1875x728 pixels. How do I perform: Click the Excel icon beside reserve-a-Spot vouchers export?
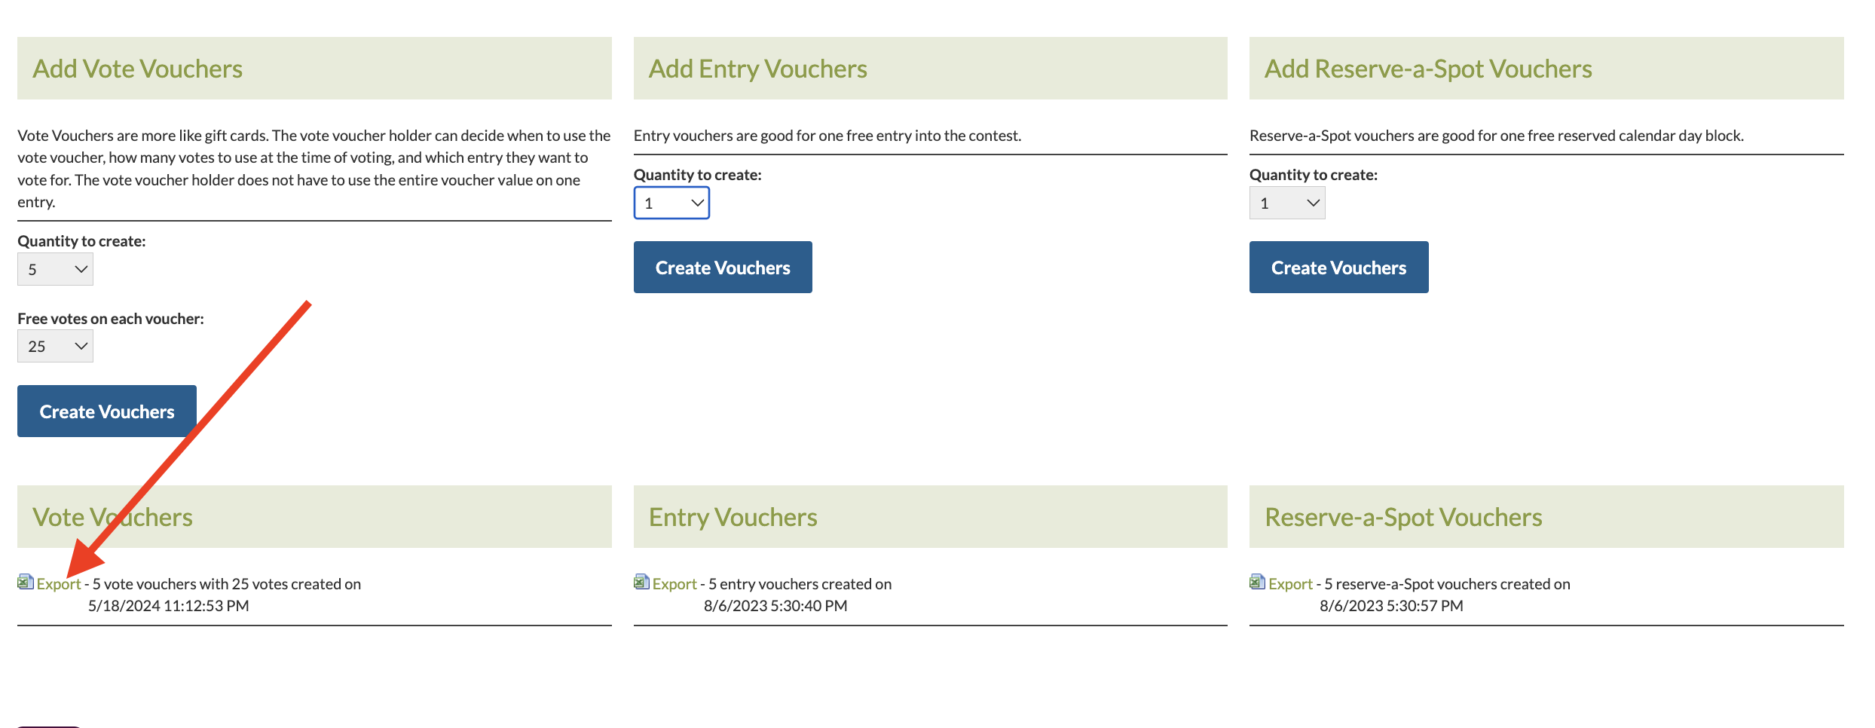[1257, 583]
